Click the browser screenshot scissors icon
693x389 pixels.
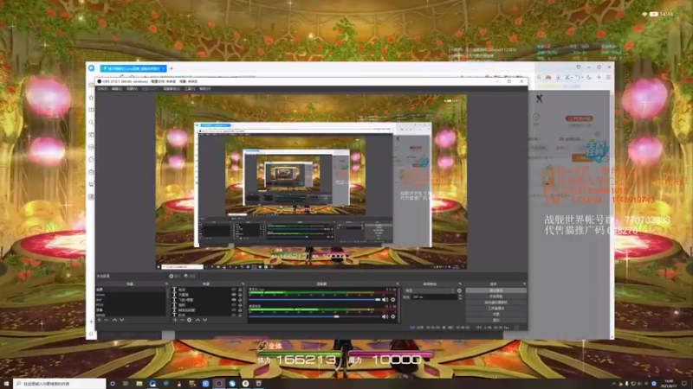pyautogui.click(x=567, y=77)
